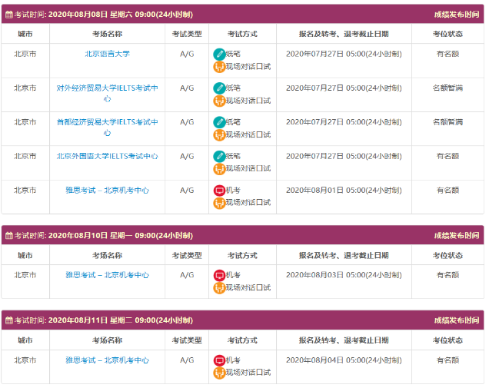489x388 pixels.
Task: Select 有名额 status in the 08月01日 deadline row
Action: [x=447, y=190]
